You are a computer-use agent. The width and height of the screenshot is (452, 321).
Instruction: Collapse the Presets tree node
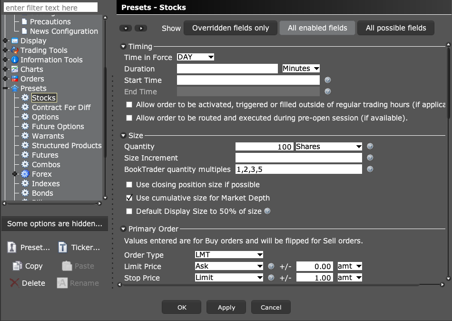[x=6, y=88]
